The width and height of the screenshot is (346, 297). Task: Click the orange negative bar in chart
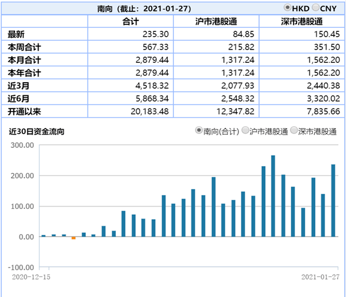74,238
